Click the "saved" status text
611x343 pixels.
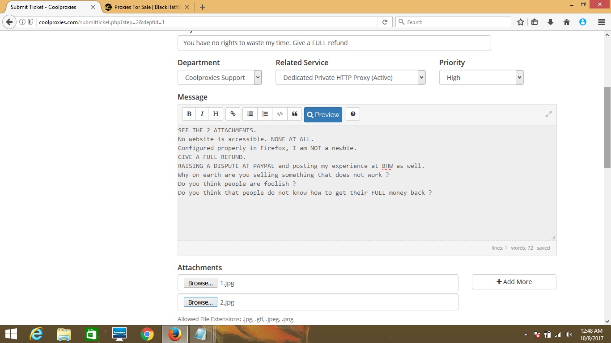click(x=543, y=248)
